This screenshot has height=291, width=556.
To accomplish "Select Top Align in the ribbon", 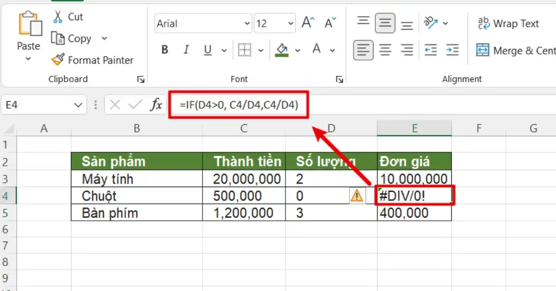I will 363,22.
